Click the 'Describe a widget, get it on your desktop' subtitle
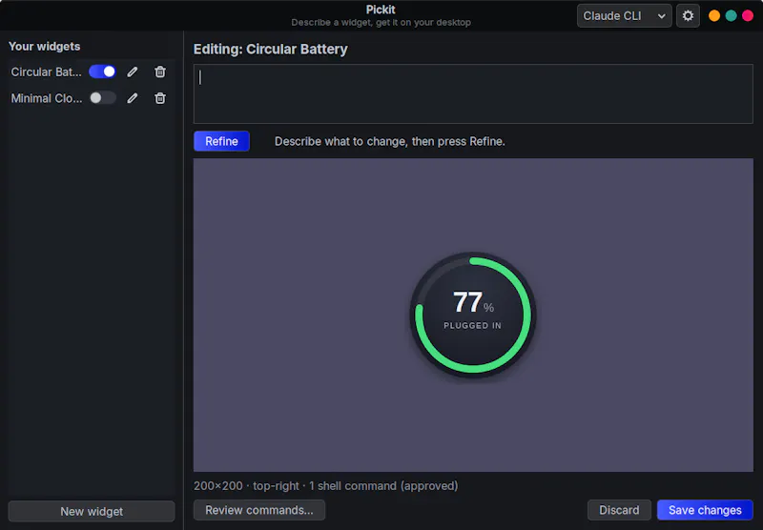The image size is (763, 530). [381, 22]
